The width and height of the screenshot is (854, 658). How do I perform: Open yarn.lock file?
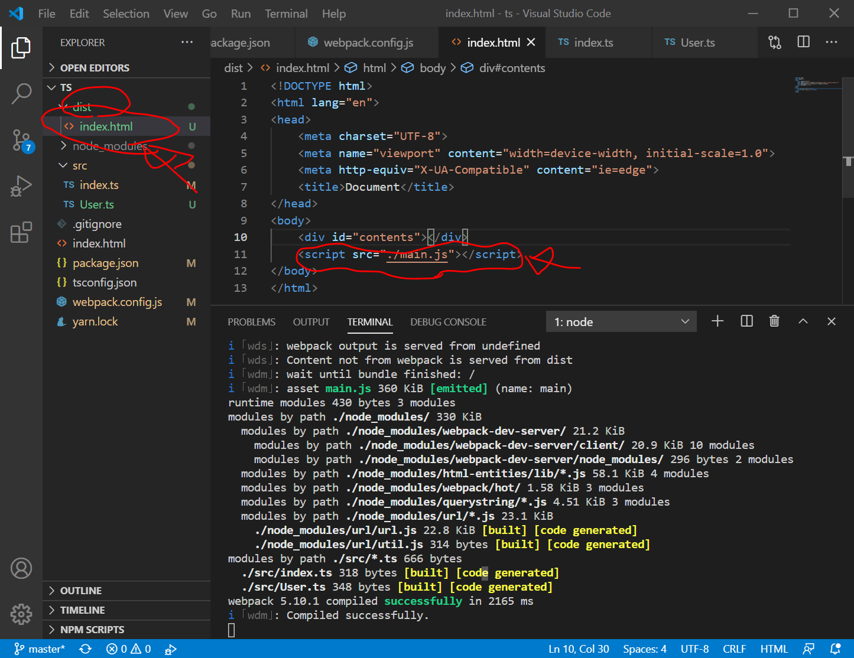pos(126,321)
